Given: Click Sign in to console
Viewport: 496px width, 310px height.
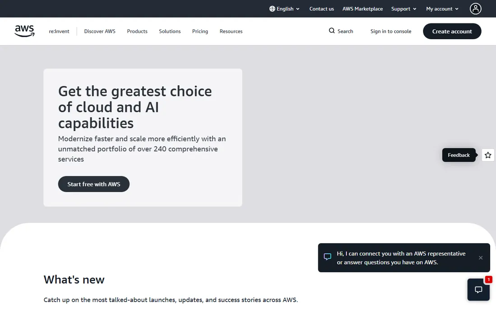Looking at the screenshot, I should tap(390, 31).
